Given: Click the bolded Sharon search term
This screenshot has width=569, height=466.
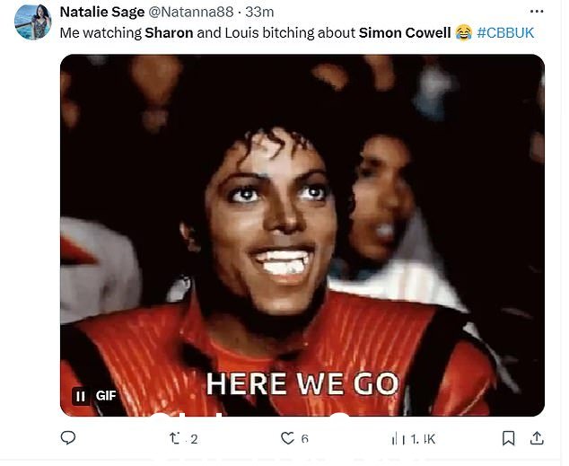Looking at the screenshot, I should click(x=169, y=33).
